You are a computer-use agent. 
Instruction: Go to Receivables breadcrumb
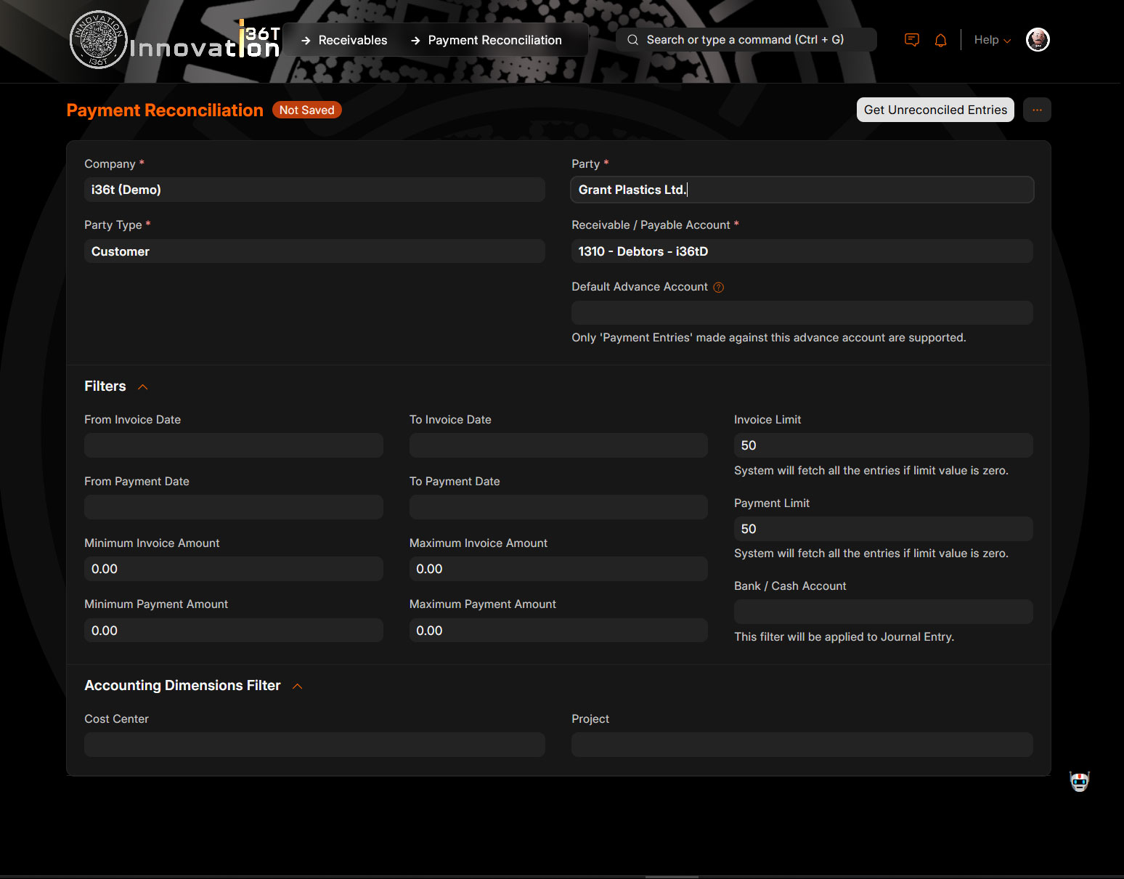tap(352, 40)
